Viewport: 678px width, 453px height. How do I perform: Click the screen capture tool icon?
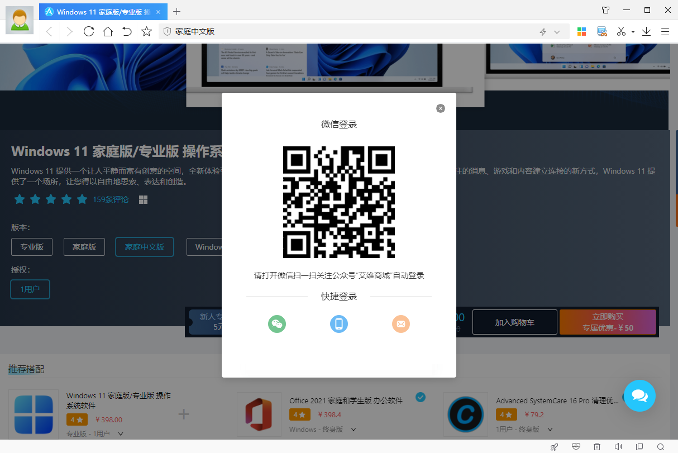coord(602,32)
